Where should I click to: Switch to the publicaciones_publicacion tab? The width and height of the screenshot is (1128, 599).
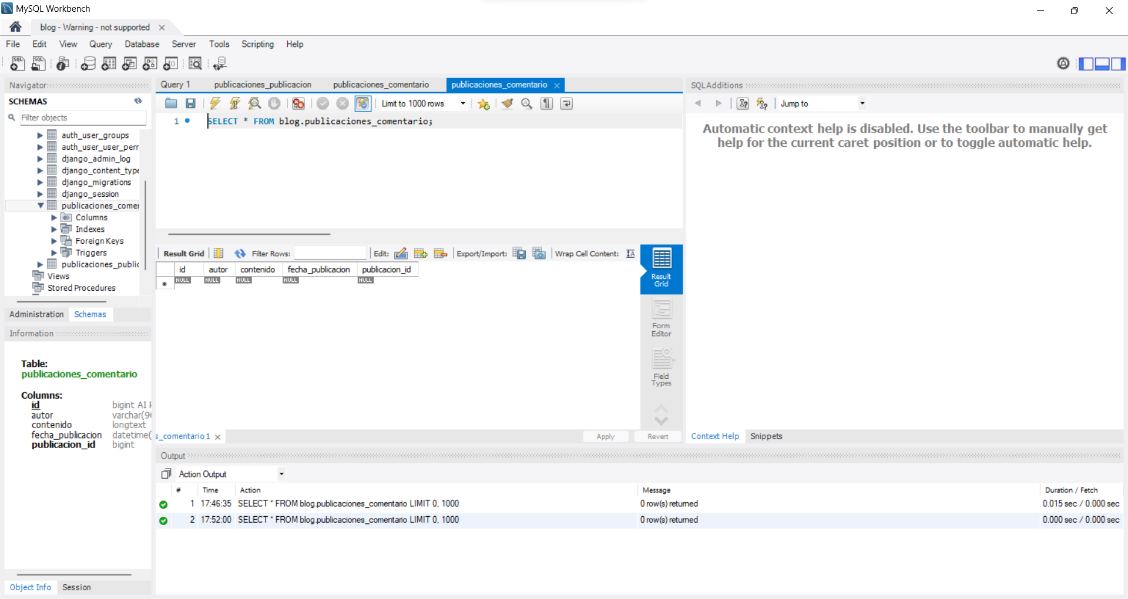(x=263, y=85)
